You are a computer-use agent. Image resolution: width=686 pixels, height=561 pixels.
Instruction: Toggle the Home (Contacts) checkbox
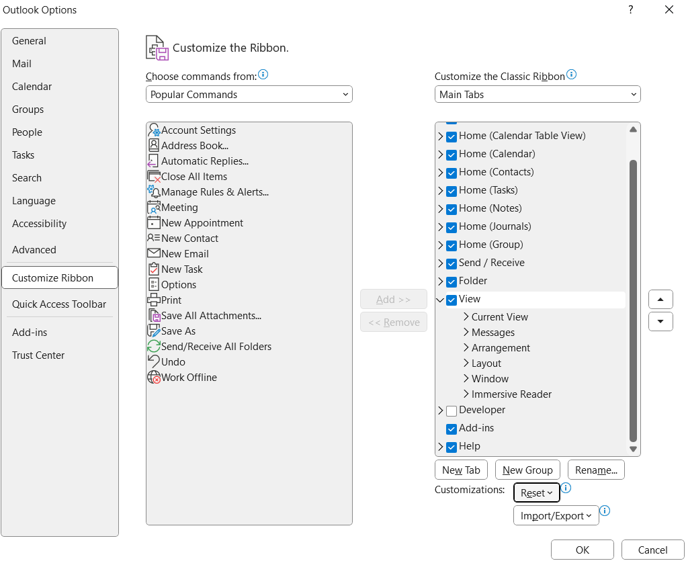point(452,173)
